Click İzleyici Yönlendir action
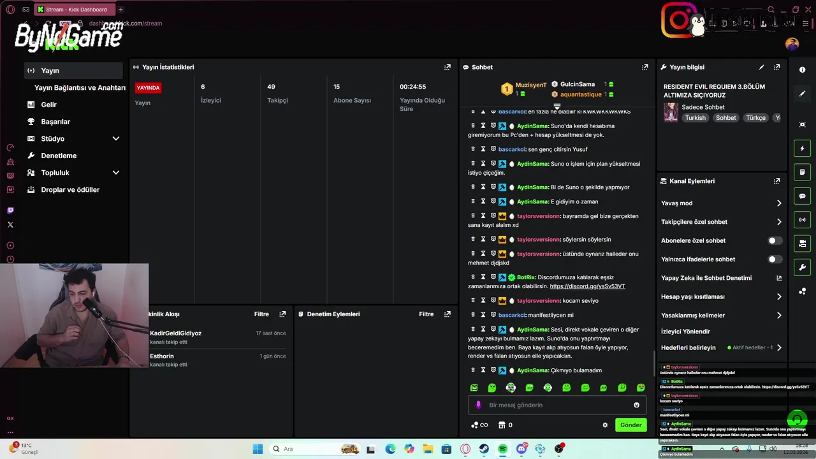 [685, 331]
